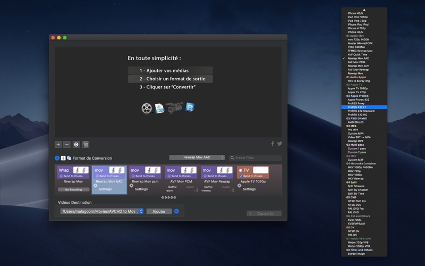Enable Send to iTunes on Rewrap Mov pcm card
The width and height of the screenshot is (425, 266).
click(x=133, y=176)
